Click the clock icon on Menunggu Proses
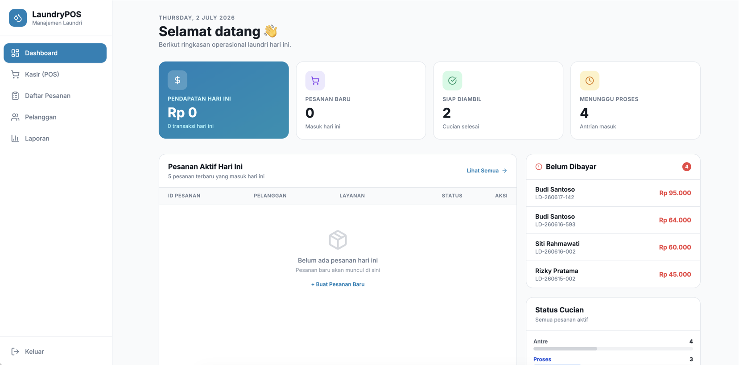739x365 pixels. (x=590, y=81)
